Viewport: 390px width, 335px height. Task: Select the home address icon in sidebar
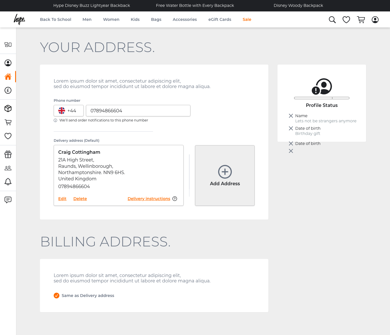[x=8, y=77]
